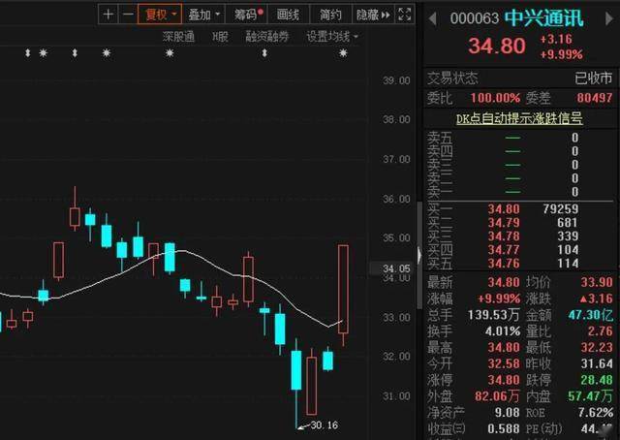This screenshot has width=620, height=440.
Task: Click the vertical scrollbar beside chart
Action: coord(419,255)
